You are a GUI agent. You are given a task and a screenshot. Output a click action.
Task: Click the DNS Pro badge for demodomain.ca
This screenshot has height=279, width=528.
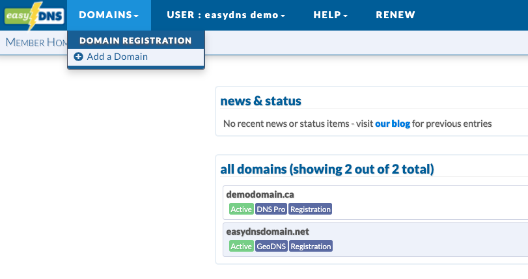click(x=271, y=209)
